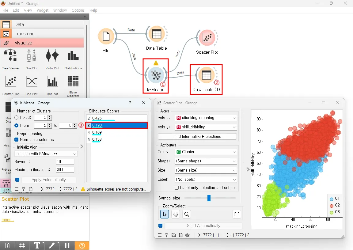Click the File node on canvas
The width and height of the screenshot is (353, 250).
pyautogui.click(x=106, y=36)
